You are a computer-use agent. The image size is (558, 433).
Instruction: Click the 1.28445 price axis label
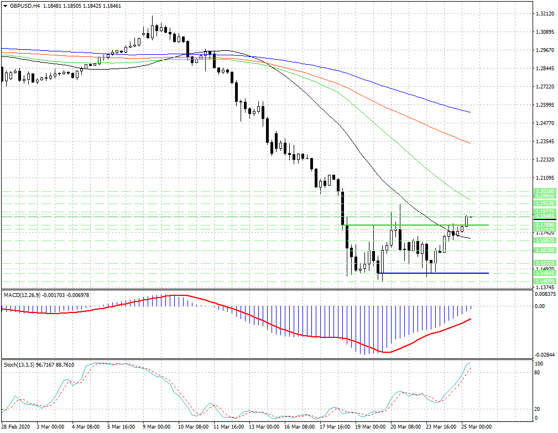pyautogui.click(x=545, y=69)
